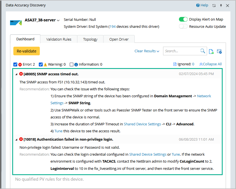Screen dimensions: 236x189
Task: Click the Re-validate button
Action: 27,51
